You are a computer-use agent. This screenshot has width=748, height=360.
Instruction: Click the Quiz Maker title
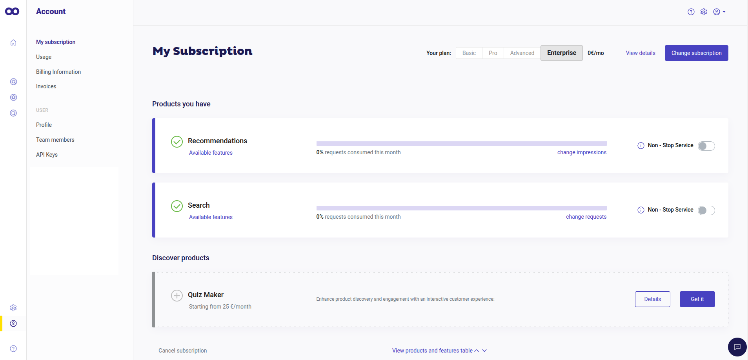206,295
